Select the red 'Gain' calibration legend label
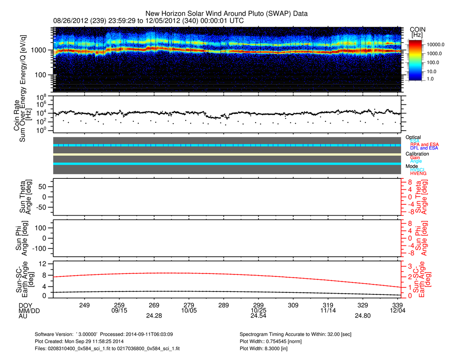 415,157
